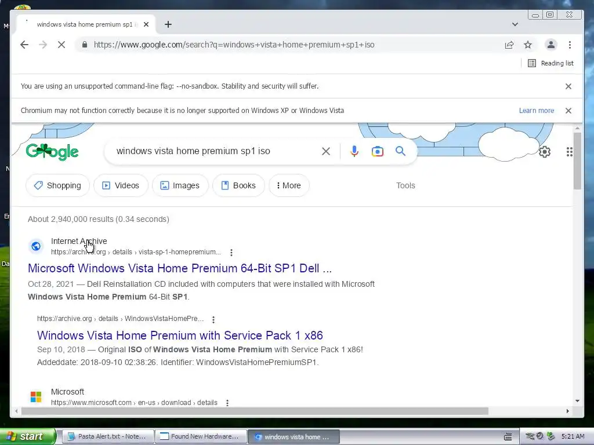This screenshot has width=594, height=445.
Task: Open options for second archive.org result
Action: coord(213,319)
